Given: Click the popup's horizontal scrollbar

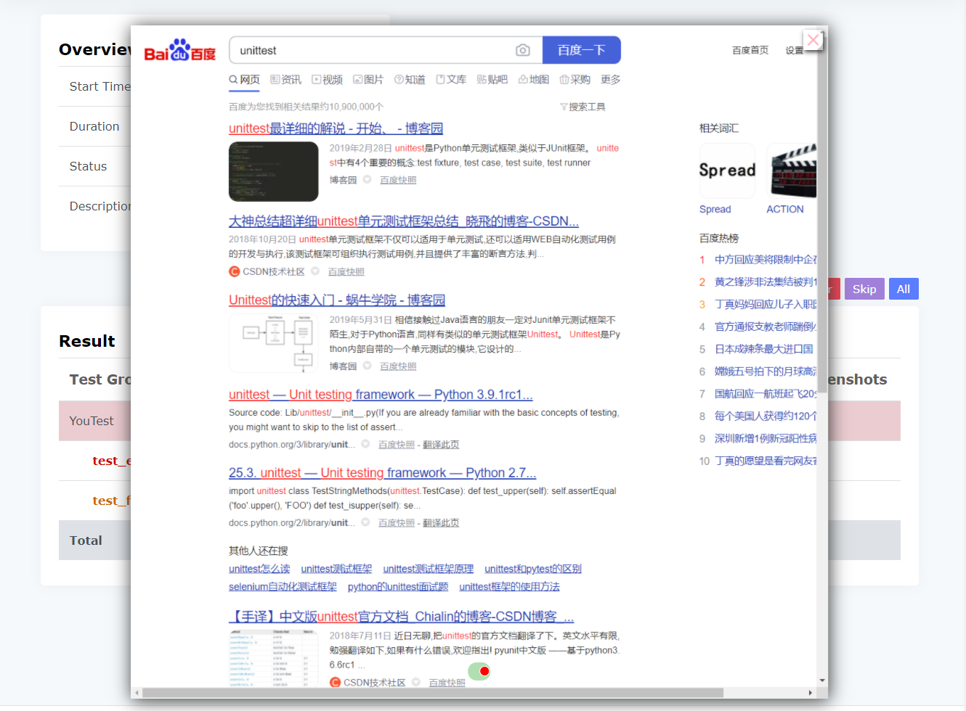Looking at the screenshot, I should pyautogui.click(x=432, y=693).
